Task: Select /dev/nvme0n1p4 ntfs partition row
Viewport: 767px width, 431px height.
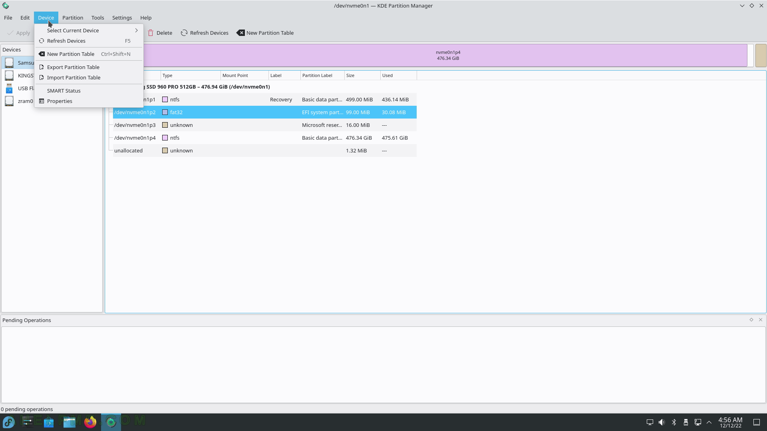Action: (265, 138)
